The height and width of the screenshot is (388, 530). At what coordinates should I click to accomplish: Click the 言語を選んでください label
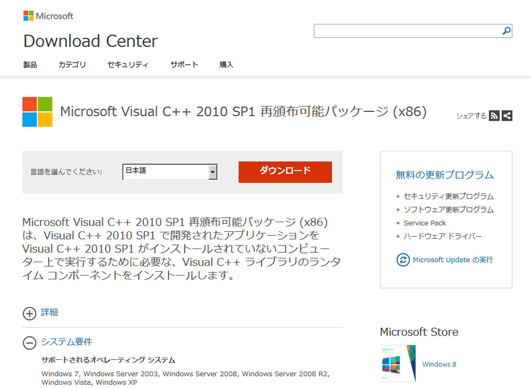click(x=66, y=172)
